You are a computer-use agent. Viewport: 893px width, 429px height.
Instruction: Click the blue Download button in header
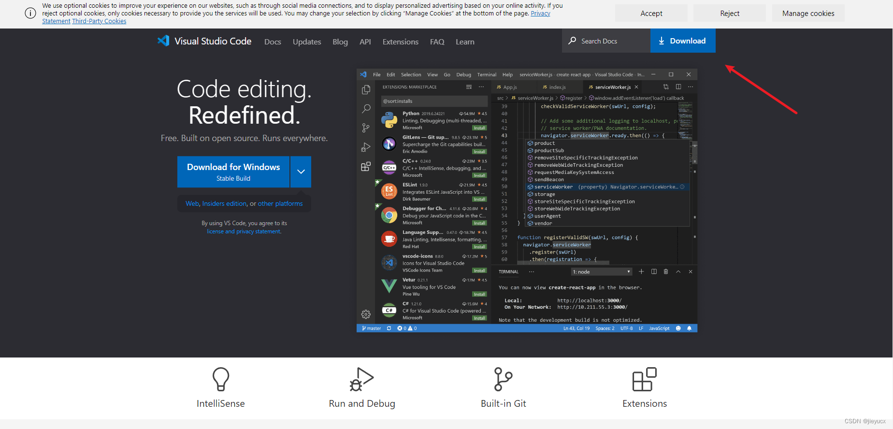[x=683, y=41]
